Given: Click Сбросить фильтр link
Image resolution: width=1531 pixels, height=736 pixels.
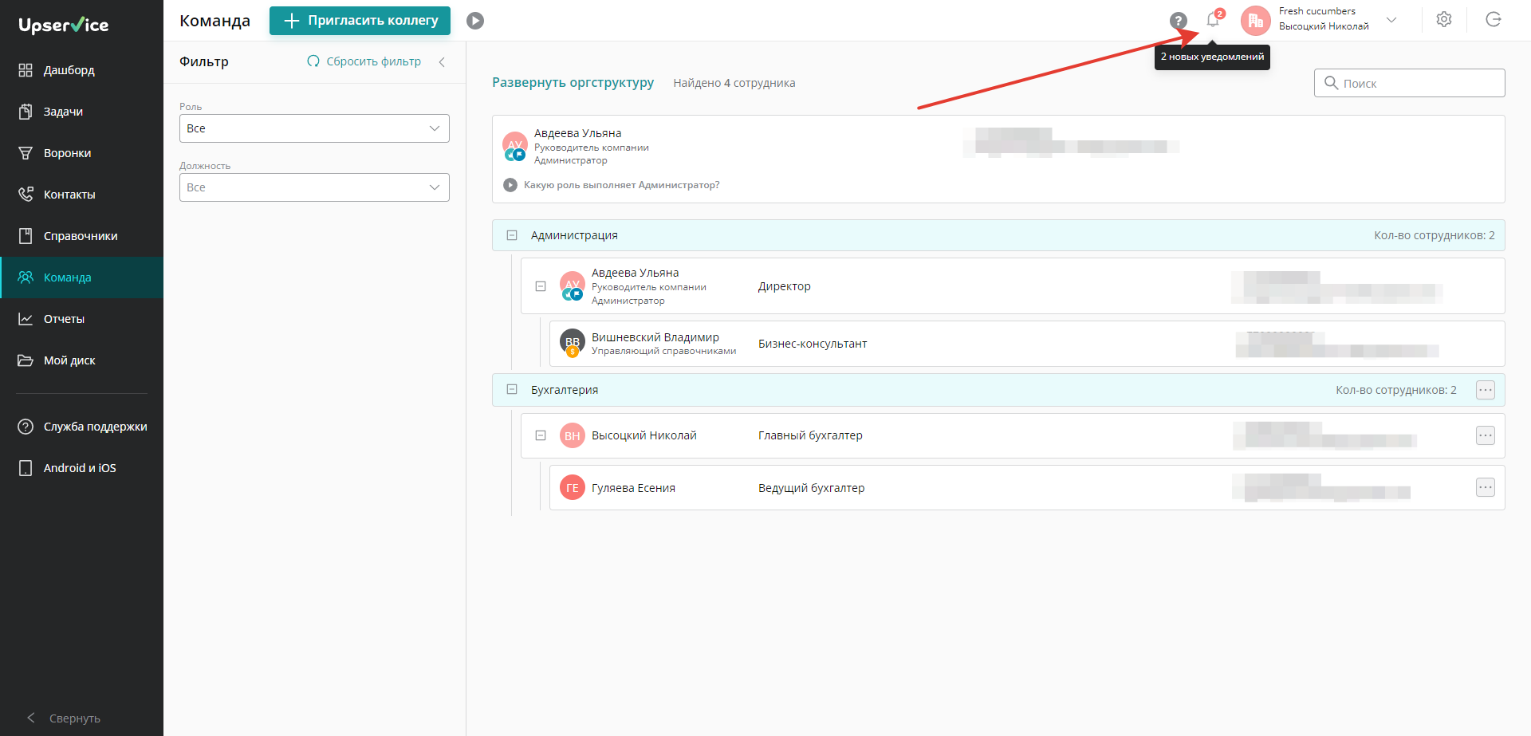Looking at the screenshot, I should pos(364,61).
